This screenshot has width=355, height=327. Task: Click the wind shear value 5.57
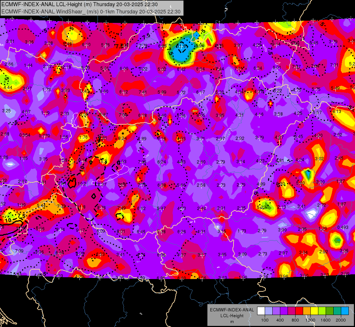point(317,113)
